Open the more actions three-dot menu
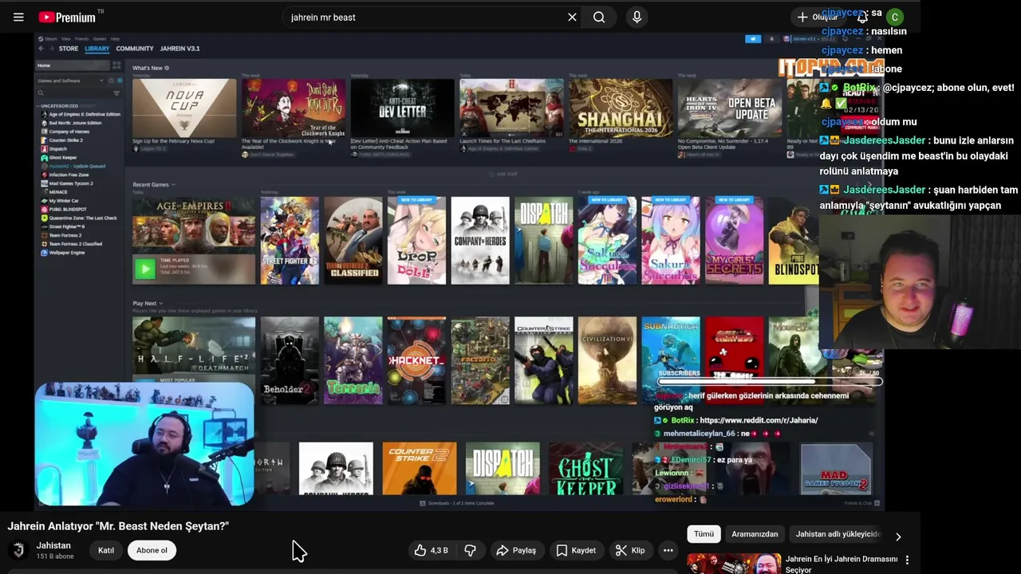This screenshot has width=1021, height=574. click(668, 550)
